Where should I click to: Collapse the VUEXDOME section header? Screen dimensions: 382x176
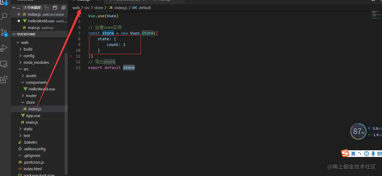pos(39,34)
